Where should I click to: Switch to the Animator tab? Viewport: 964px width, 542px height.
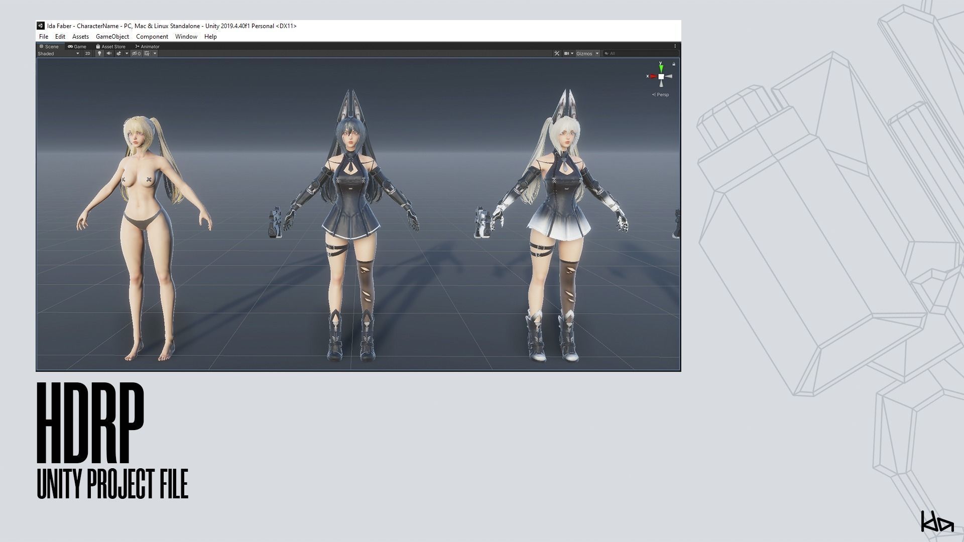147,46
